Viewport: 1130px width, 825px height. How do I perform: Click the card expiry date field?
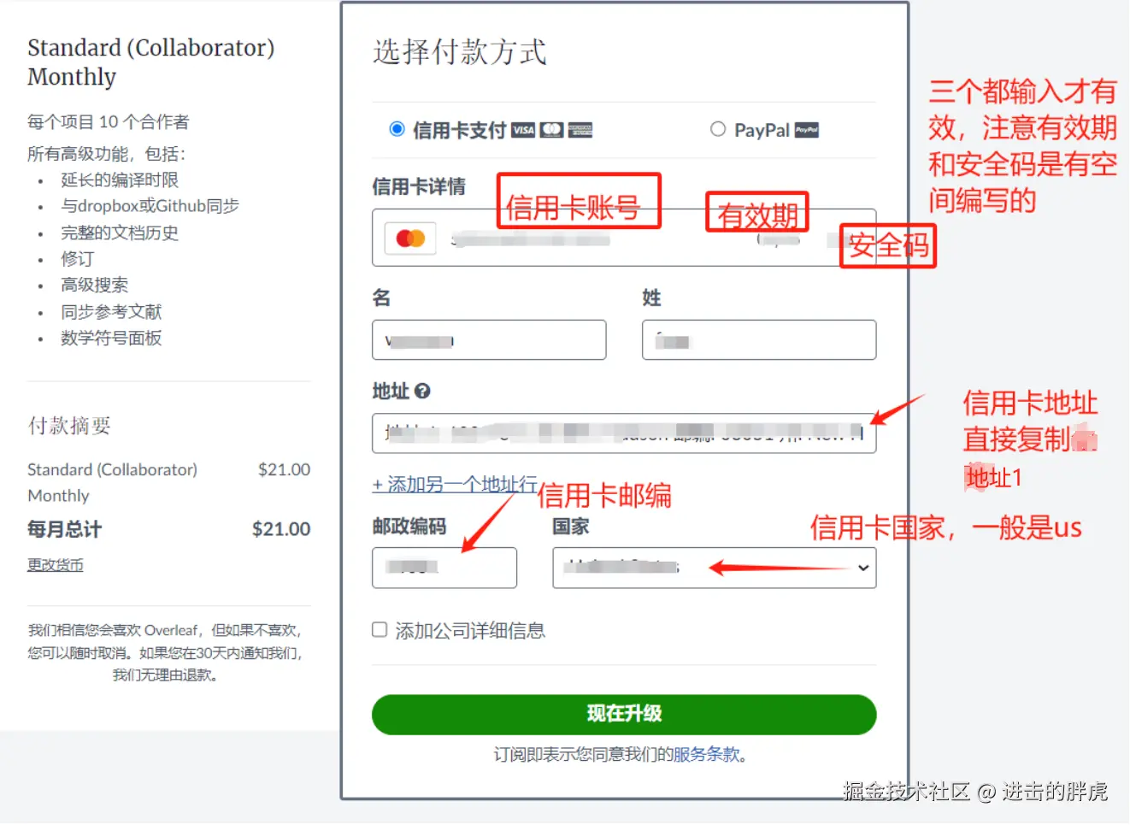[x=779, y=239]
